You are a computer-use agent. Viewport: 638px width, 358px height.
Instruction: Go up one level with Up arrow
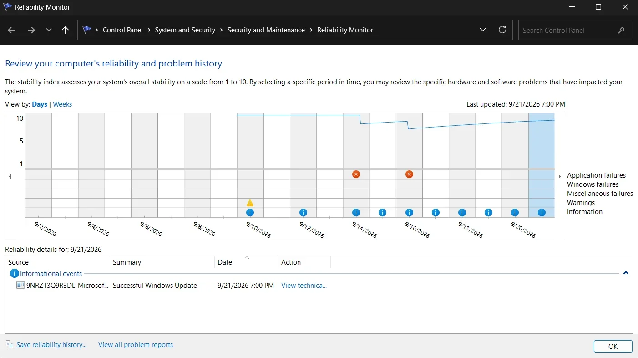click(x=65, y=30)
